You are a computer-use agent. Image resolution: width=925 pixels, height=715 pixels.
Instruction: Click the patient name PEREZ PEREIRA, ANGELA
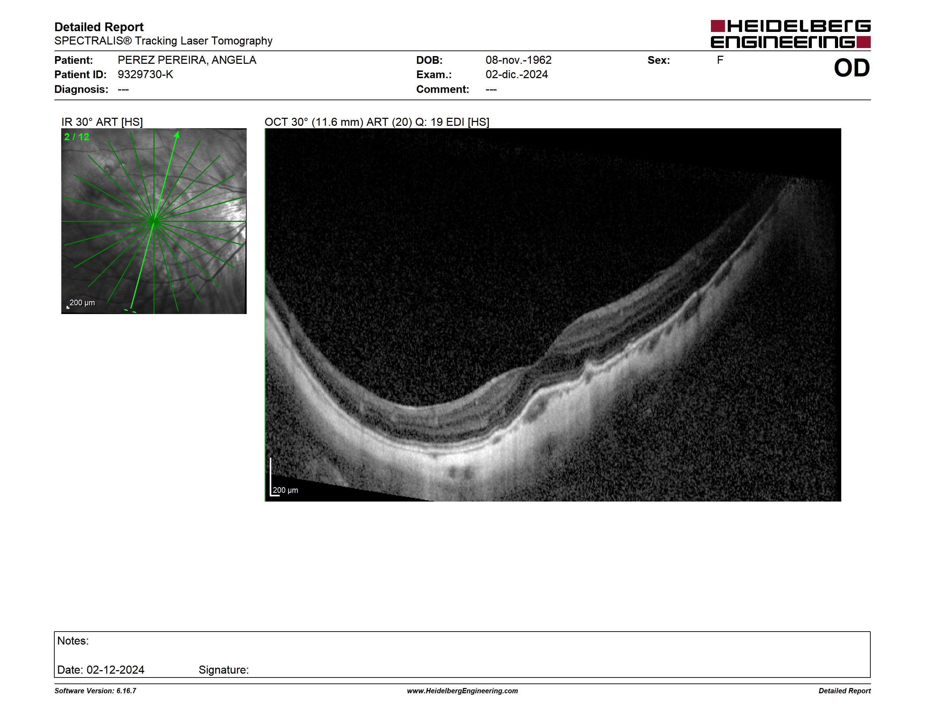(187, 60)
